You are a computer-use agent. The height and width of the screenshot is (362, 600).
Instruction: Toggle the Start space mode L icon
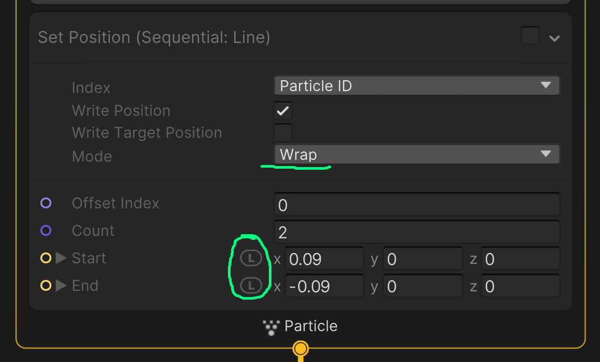pyautogui.click(x=250, y=257)
